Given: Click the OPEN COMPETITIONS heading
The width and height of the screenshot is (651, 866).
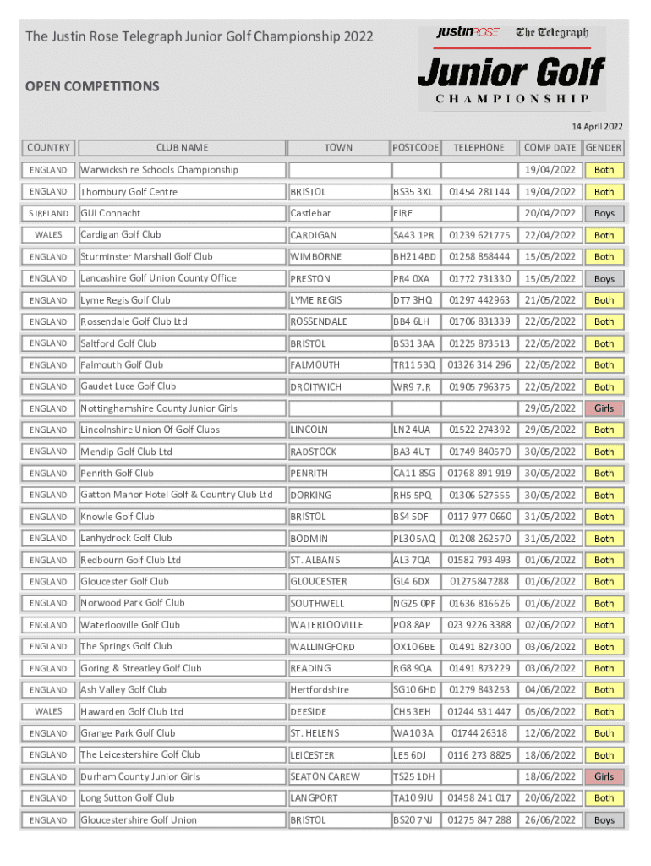Looking at the screenshot, I should [x=92, y=86].
